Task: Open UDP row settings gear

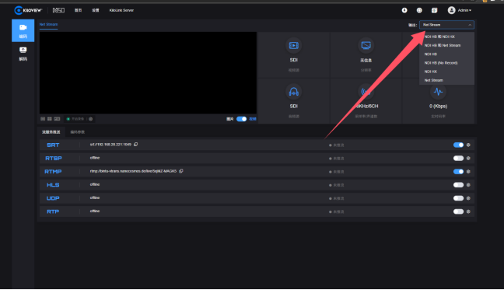Action: tap(468, 198)
